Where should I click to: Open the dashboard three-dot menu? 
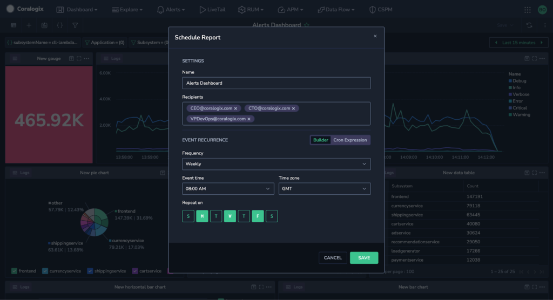pyautogui.click(x=545, y=25)
